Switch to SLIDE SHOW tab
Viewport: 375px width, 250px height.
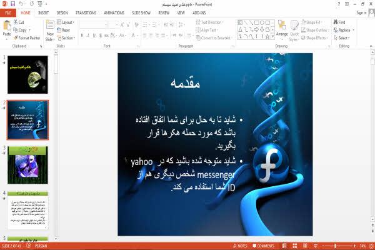pyautogui.click(x=141, y=13)
